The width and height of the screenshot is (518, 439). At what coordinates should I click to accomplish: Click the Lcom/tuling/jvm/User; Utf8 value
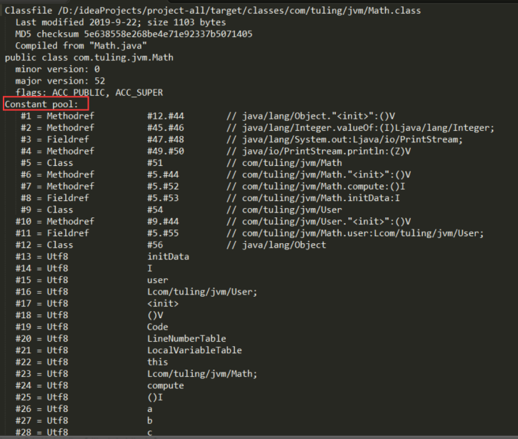202,292
